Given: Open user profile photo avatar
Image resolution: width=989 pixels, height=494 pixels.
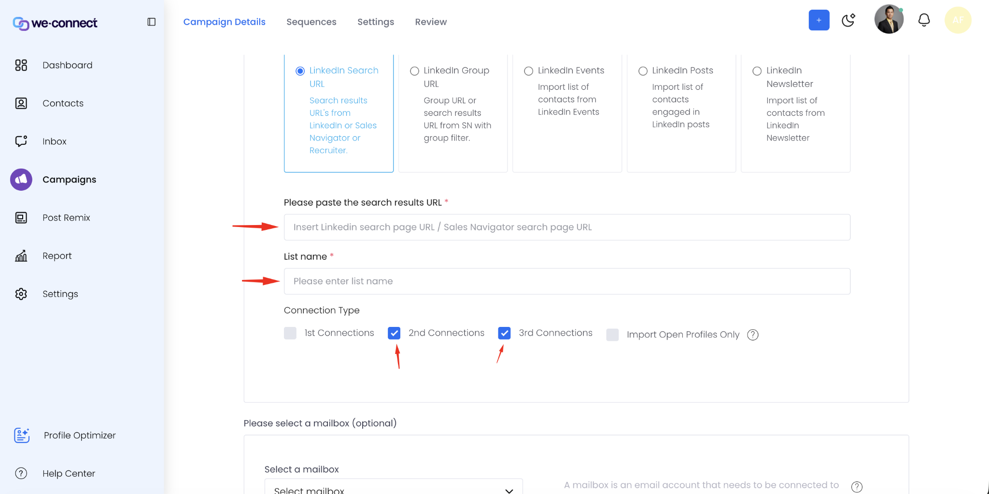Looking at the screenshot, I should [x=889, y=20].
